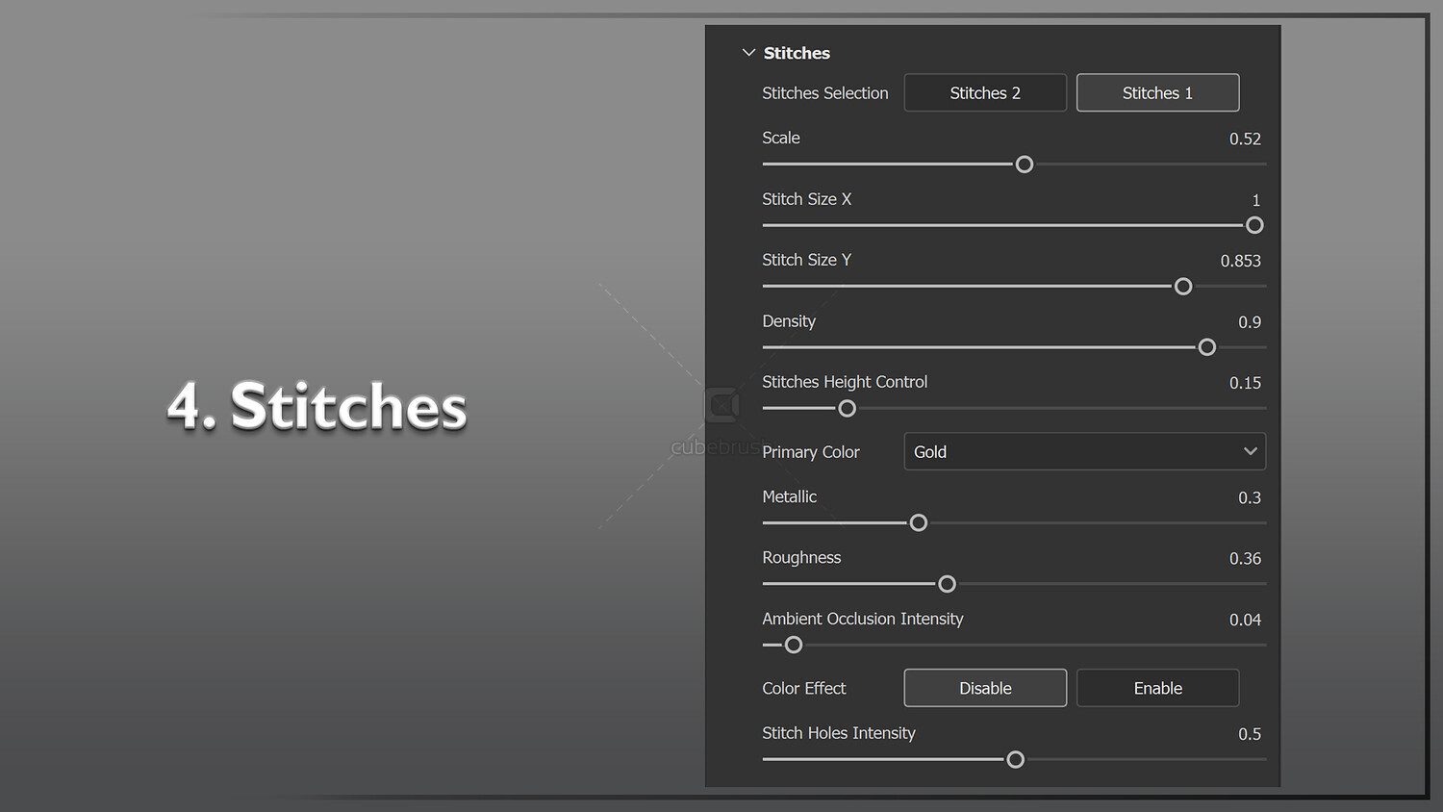This screenshot has height=812, width=1443.
Task: Click the Stitch Size Y label
Action: point(807,260)
